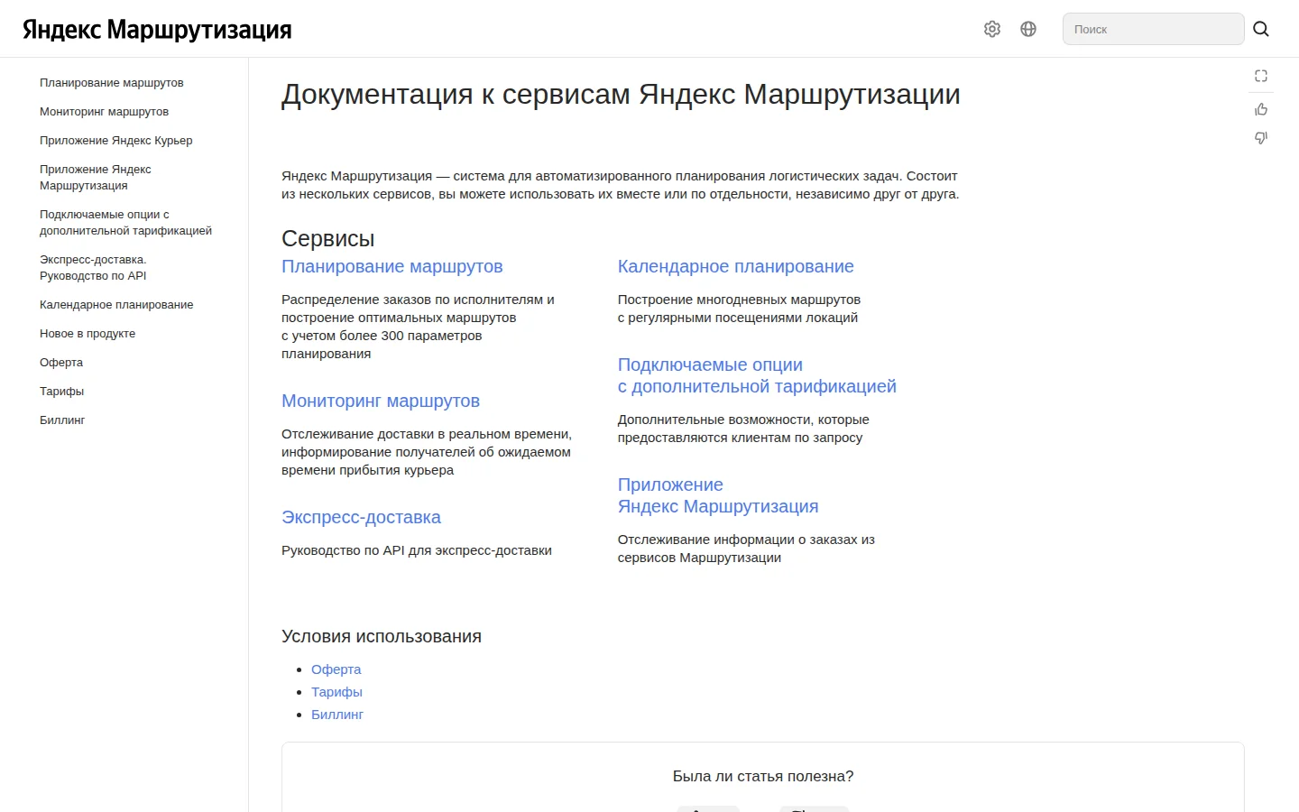Click the Была ли статья полезна? text

tap(763, 776)
